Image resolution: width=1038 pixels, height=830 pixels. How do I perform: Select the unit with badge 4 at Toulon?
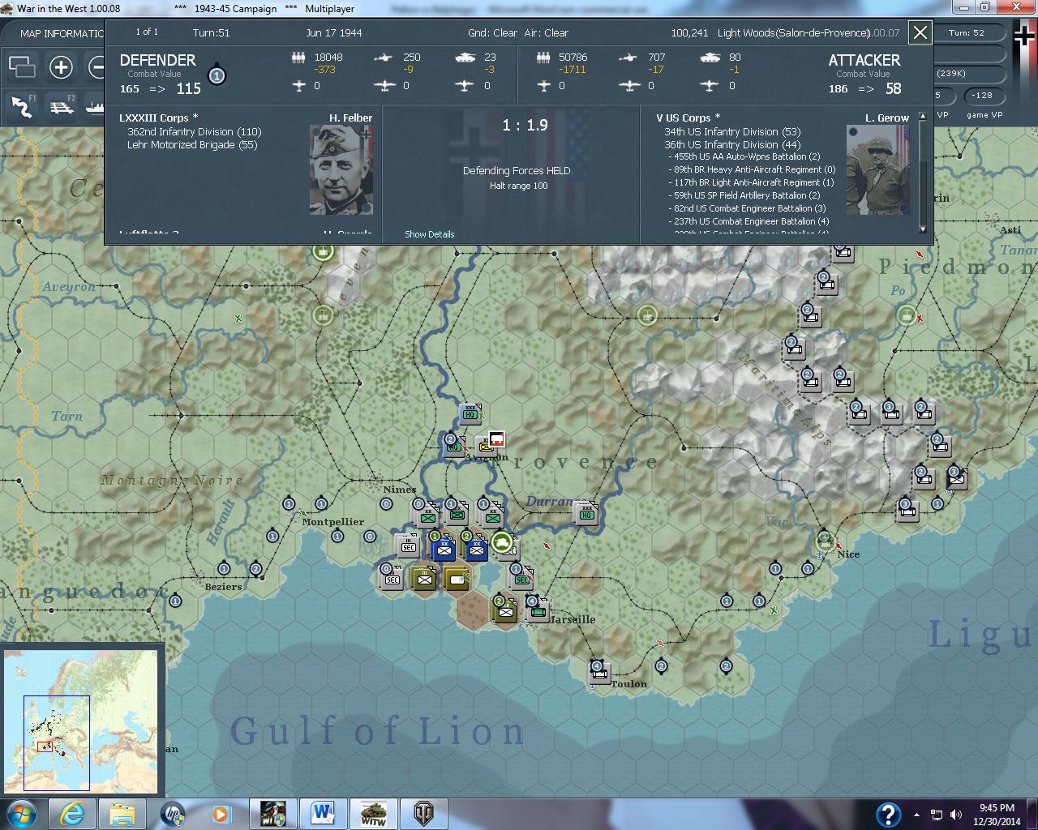(x=600, y=672)
